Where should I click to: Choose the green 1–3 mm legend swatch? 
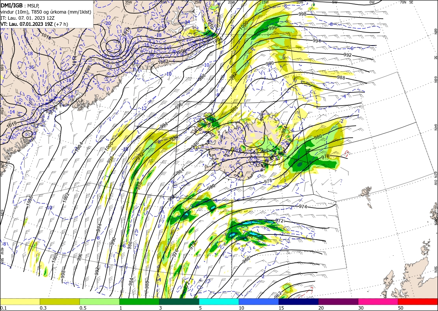coord(139,301)
